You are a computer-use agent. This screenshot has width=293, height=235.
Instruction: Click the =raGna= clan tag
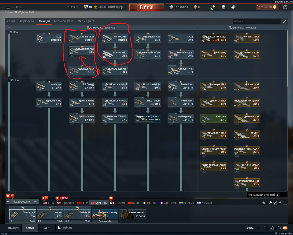click(x=72, y=7)
